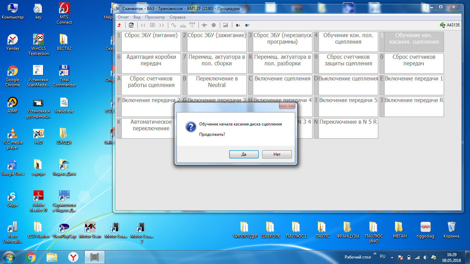Screen dimensions: 470x264
Task: Open the notepad report toolbar icon
Action: (131, 25)
